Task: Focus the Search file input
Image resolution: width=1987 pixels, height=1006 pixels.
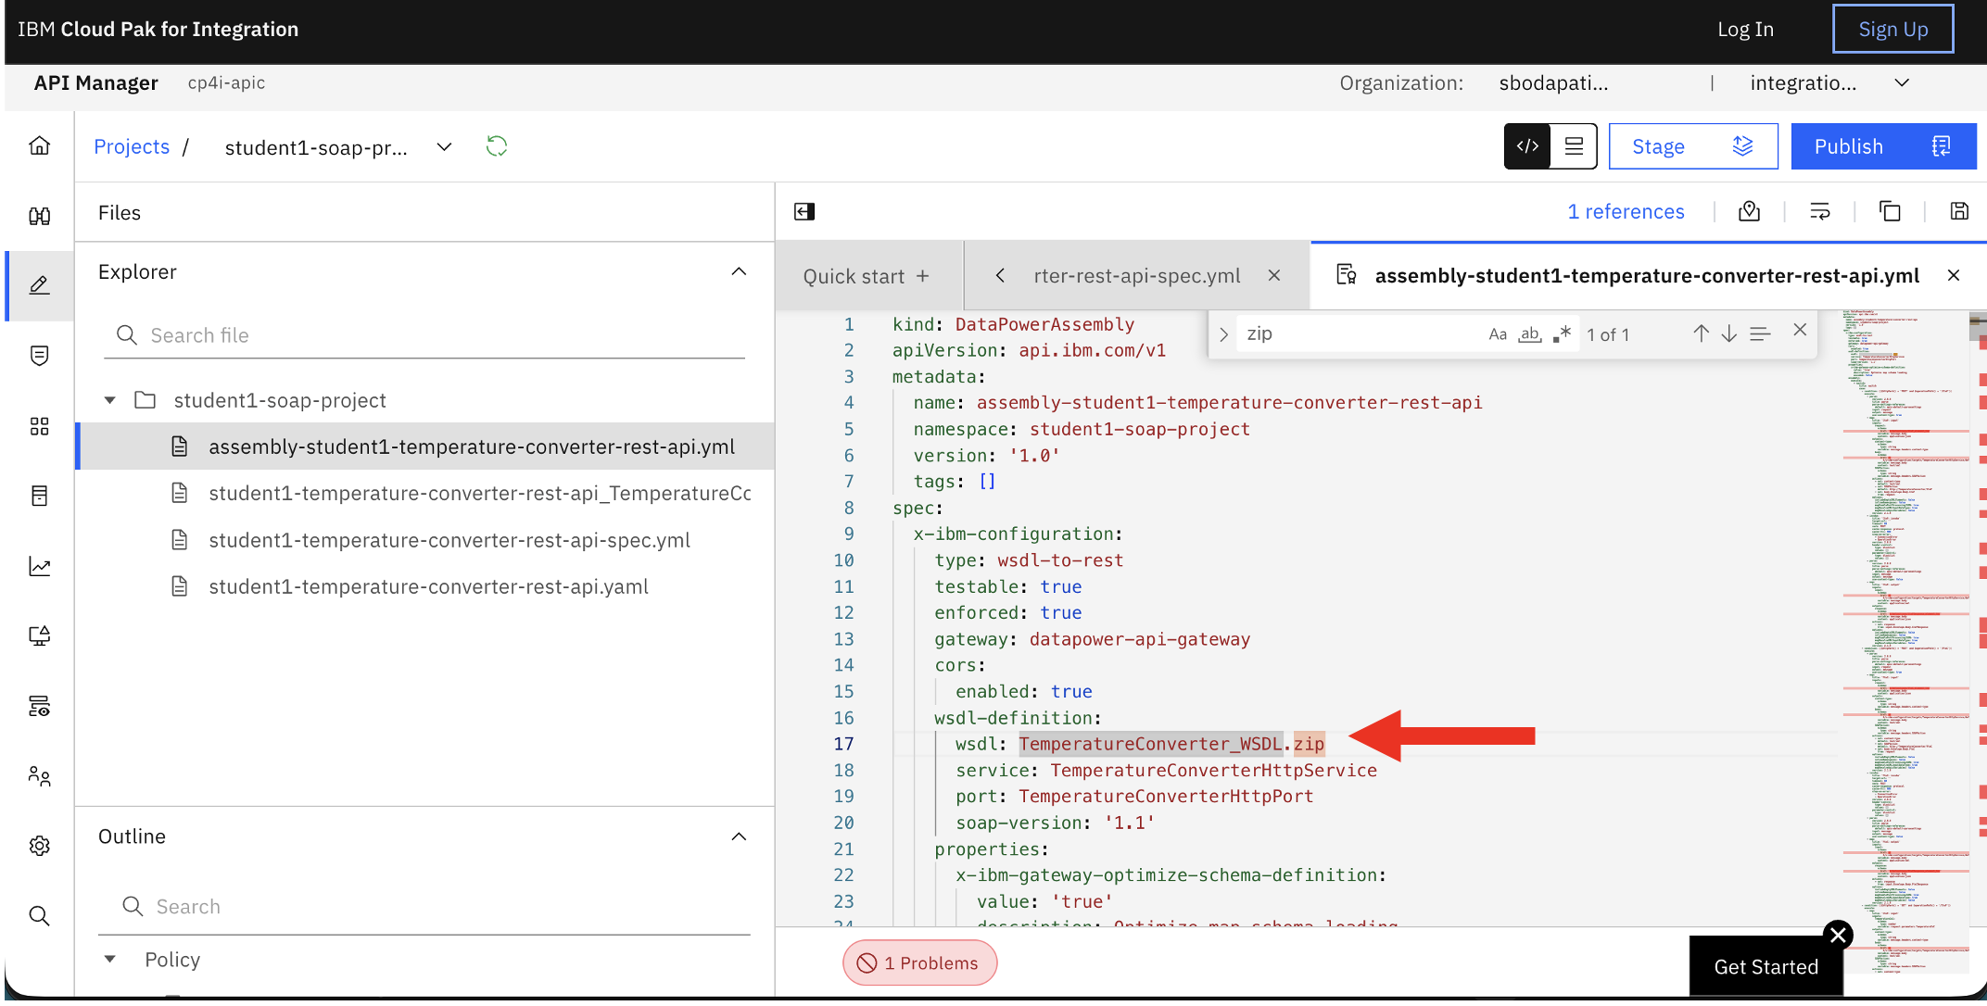Action: click(x=424, y=335)
